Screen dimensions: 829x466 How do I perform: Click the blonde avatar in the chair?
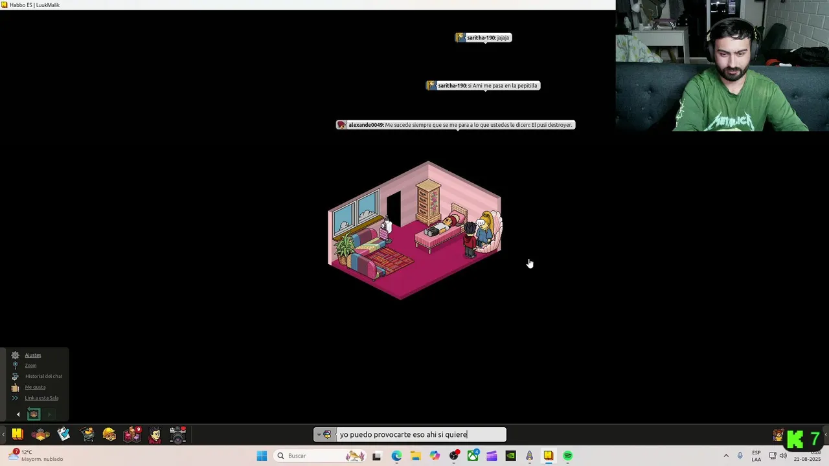pyautogui.click(x=484, y=230)
